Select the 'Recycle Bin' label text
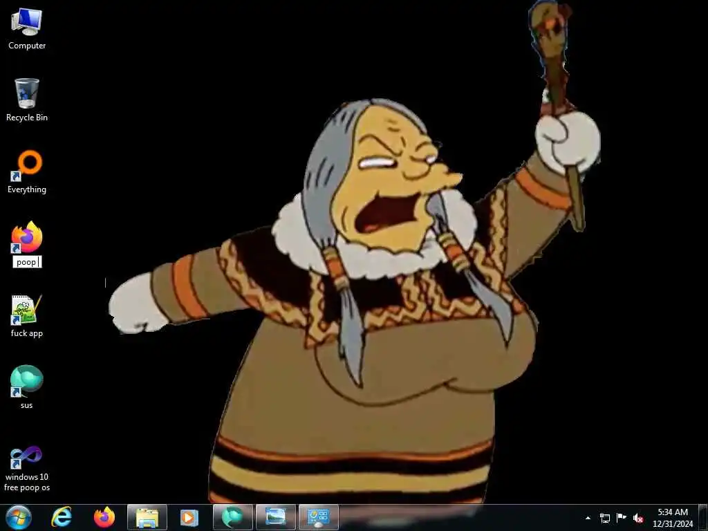The width and height of the screenshot is (708, 531). 27,118
